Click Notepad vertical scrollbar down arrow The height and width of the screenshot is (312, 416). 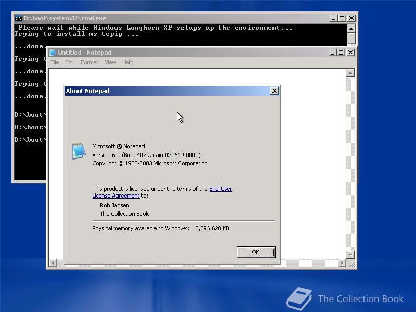[x=350, y=255]
